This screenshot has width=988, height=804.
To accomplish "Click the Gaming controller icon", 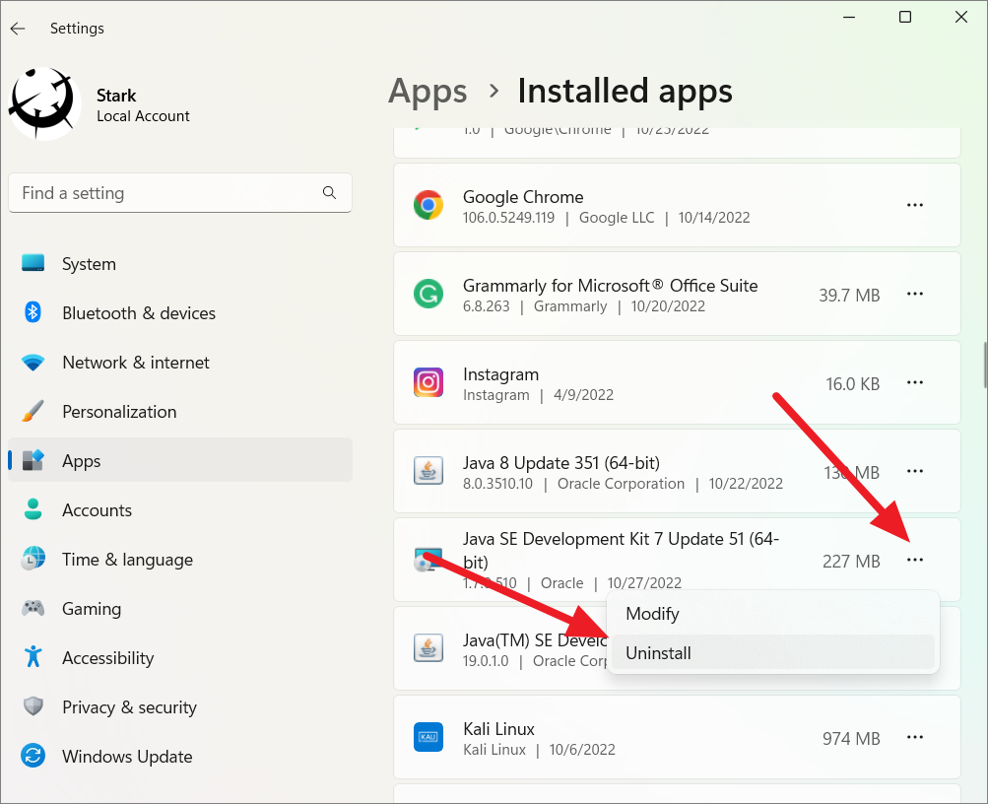I will [x=33, y=608].
